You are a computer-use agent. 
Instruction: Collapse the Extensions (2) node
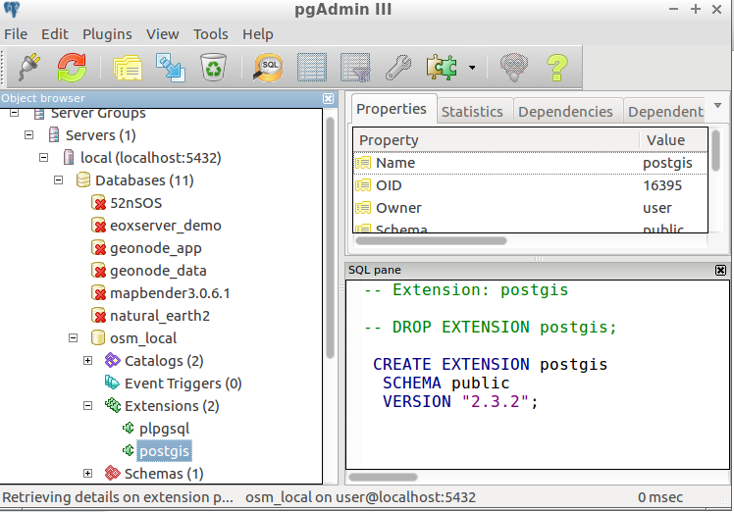click(x=88, y=406)
